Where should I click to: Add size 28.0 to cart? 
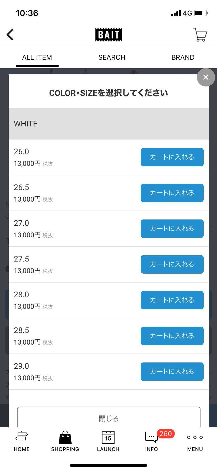(172, 300)
